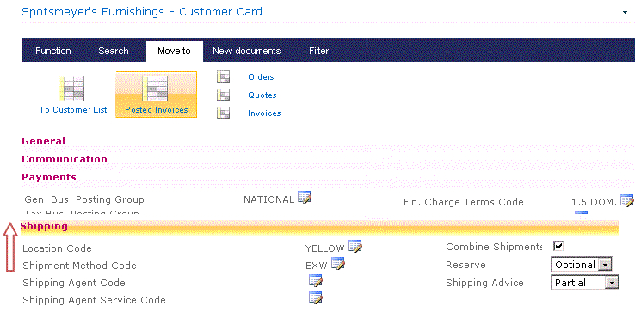Click the Reserve field label

click(465, 265)
